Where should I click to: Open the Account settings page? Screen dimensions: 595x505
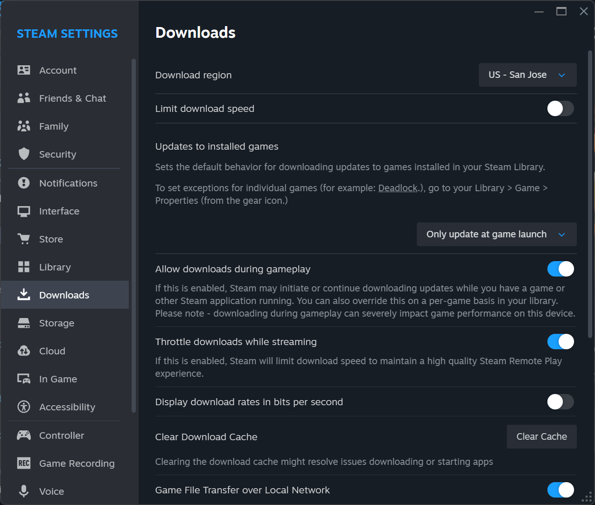(58, 70)
